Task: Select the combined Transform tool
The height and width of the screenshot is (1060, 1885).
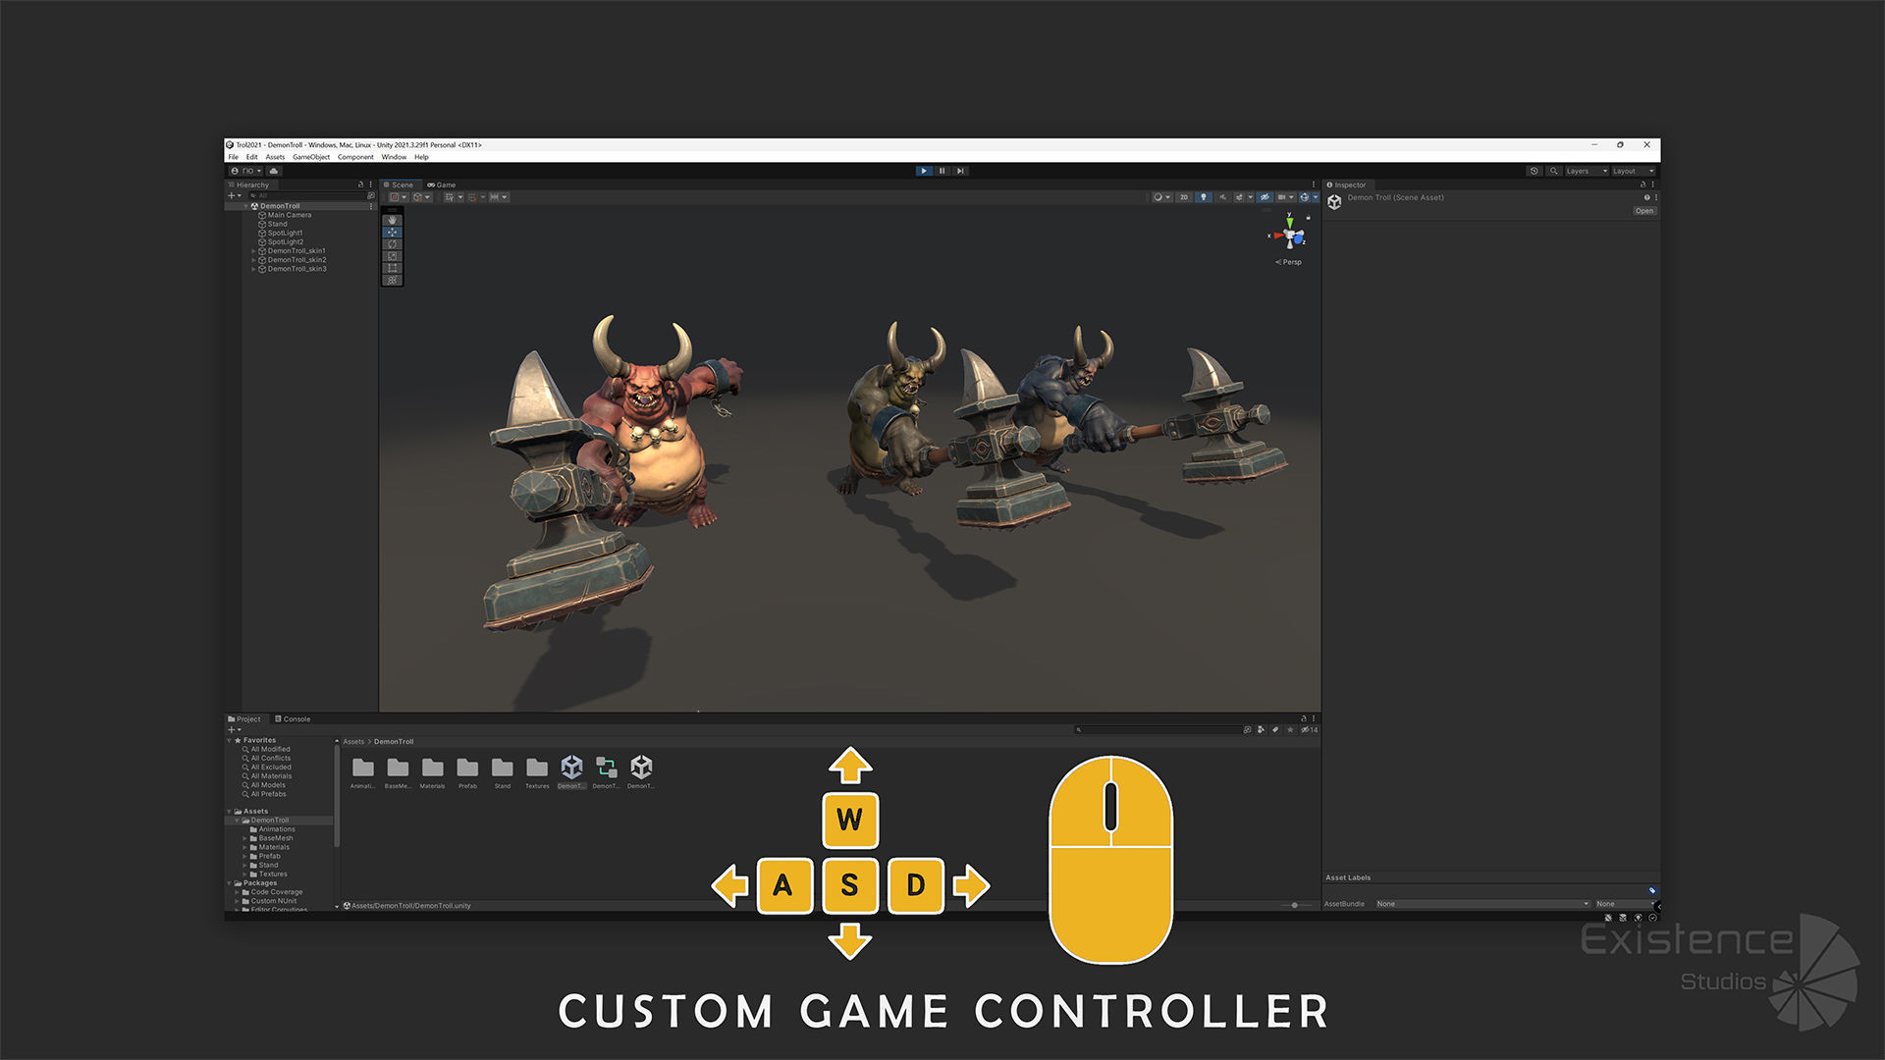Action: pyautogui.click(x=393, y=280)
